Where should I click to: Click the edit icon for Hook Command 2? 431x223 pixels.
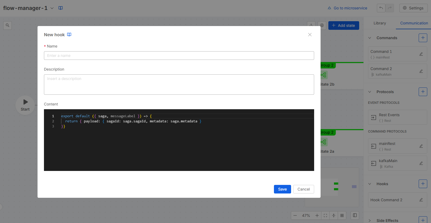coord(421,200)
